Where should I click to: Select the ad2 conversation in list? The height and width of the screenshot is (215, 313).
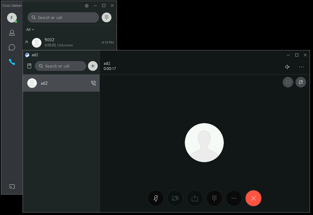coord(61,83)
